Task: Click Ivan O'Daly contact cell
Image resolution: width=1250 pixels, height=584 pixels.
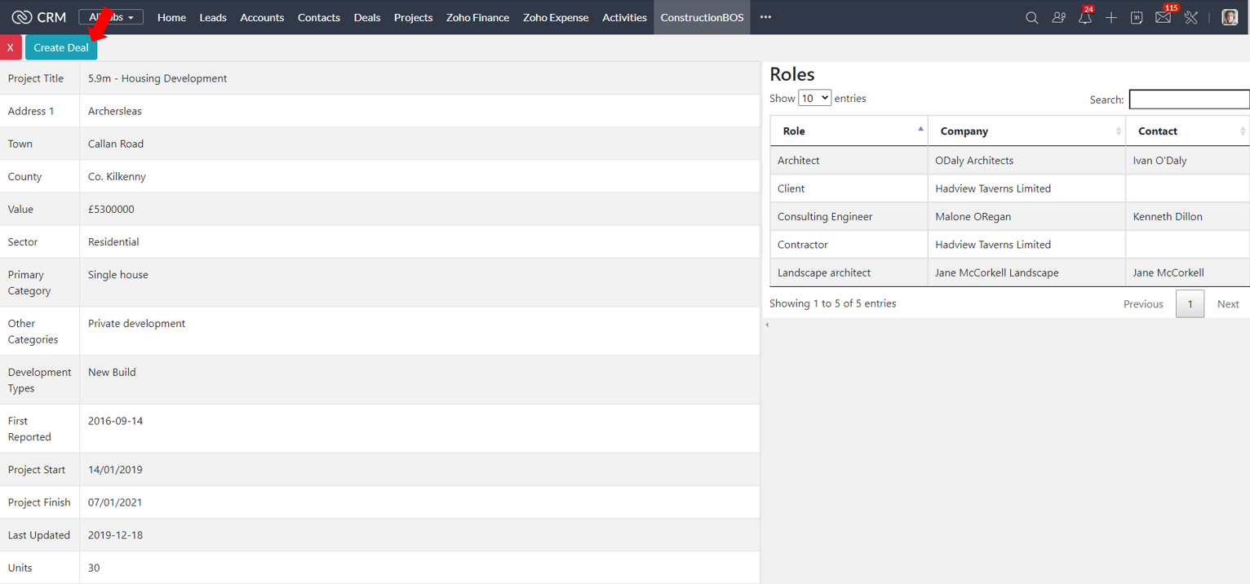Action: pos(1187,161)
